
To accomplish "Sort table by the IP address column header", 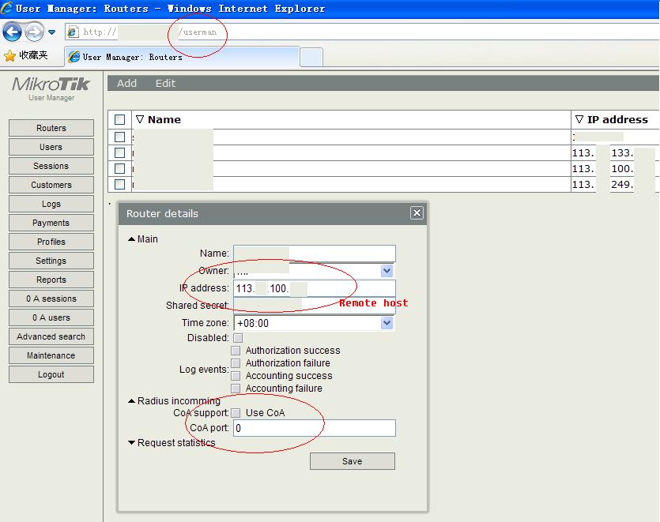I will click(612, 119).
